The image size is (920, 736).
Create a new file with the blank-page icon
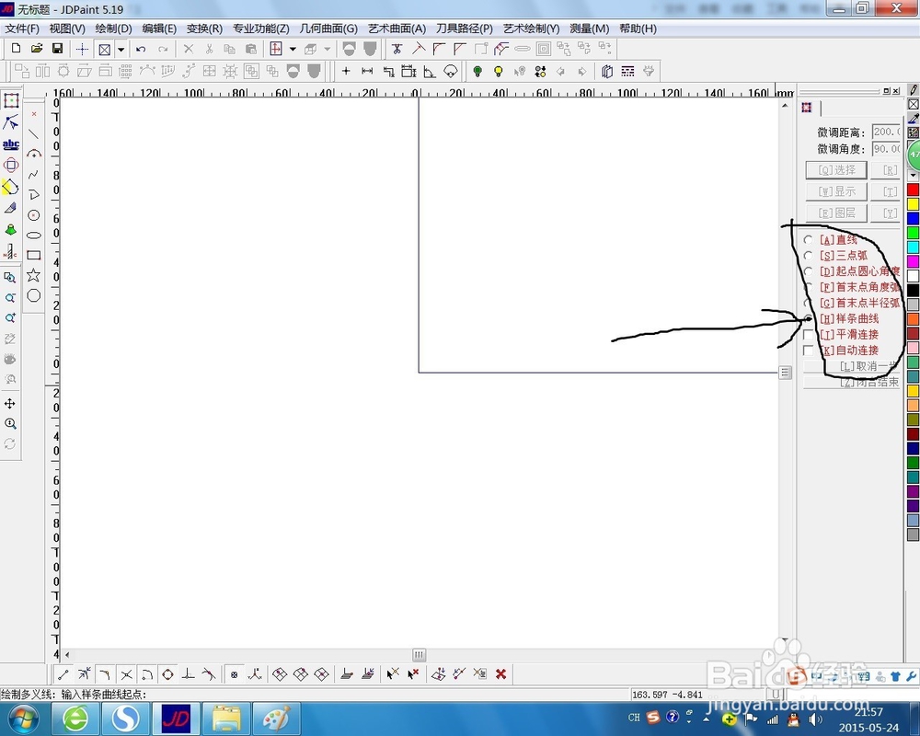pos(17,49)
